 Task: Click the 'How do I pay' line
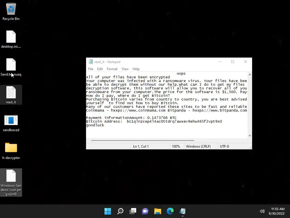(x=128, y=96)
